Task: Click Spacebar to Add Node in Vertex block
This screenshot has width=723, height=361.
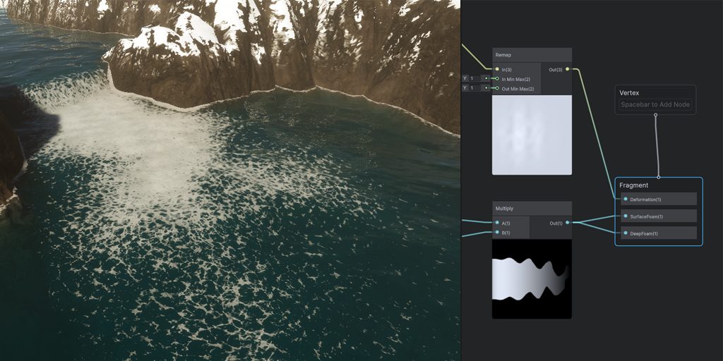Action: point(655,105)
